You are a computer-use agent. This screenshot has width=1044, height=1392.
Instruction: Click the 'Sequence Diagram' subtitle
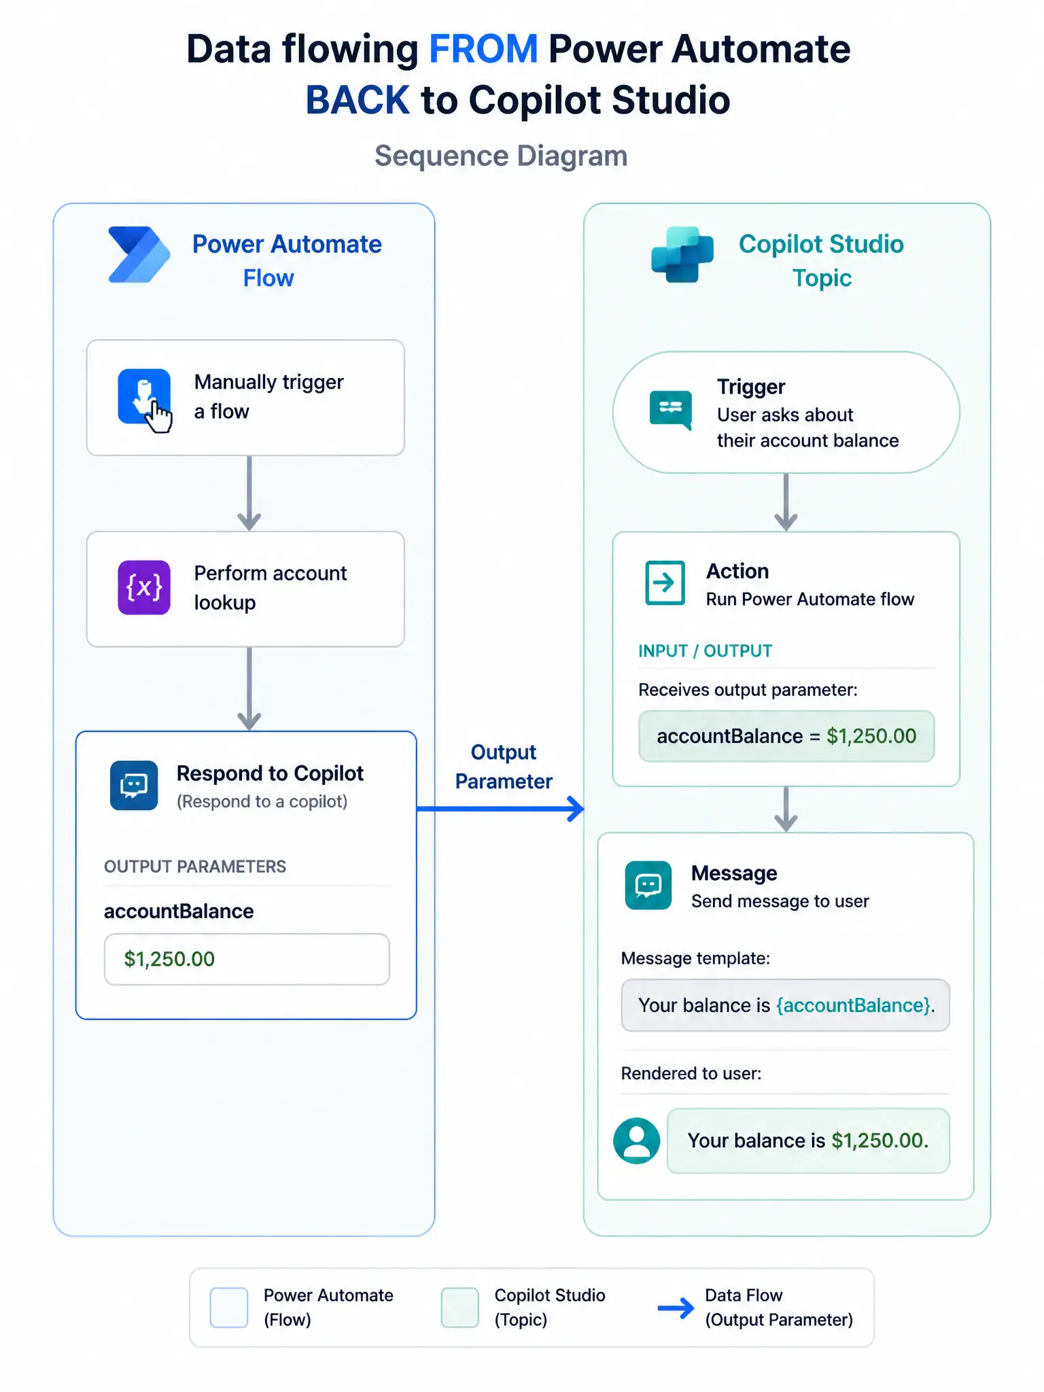pos(501,156)
